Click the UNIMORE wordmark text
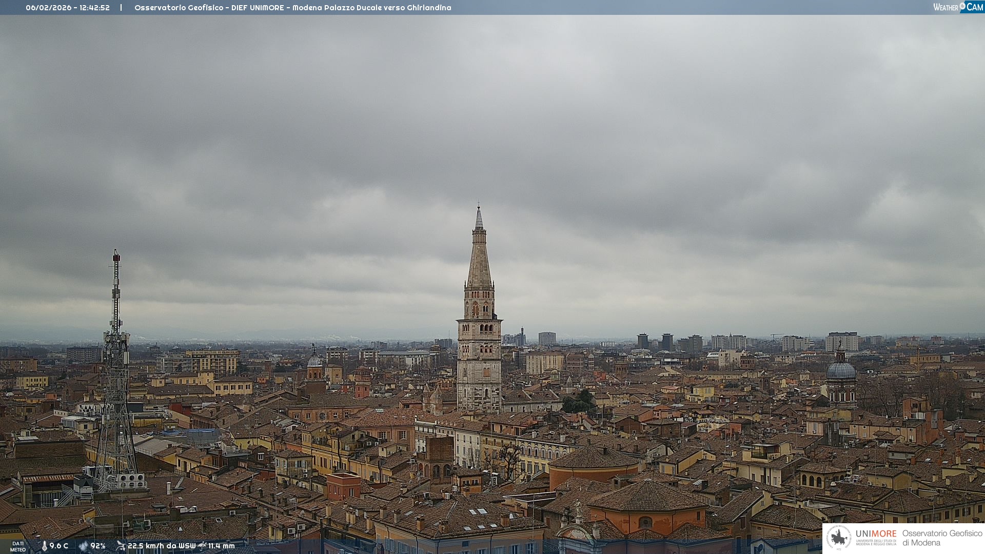This screenshot has height=554, width=985. 876,533
